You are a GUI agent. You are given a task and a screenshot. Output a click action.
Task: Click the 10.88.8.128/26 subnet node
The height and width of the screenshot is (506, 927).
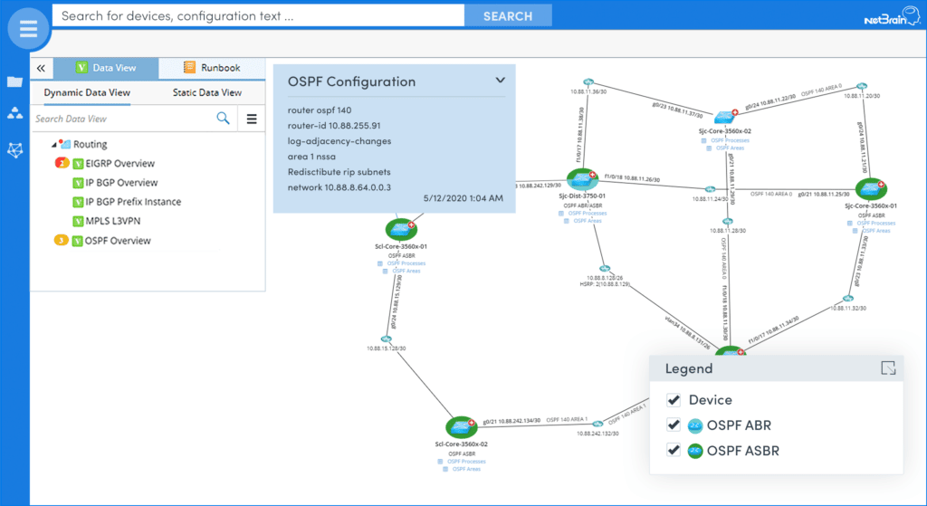[604, 269]
